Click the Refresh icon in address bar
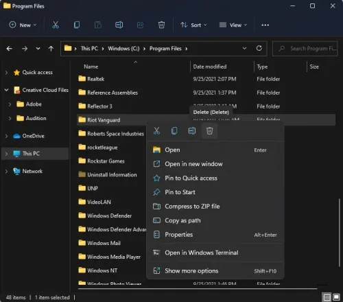This screenshot has height=302, width=343. (259, 48)
